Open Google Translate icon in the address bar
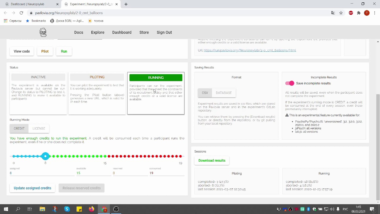 [333, 13]
